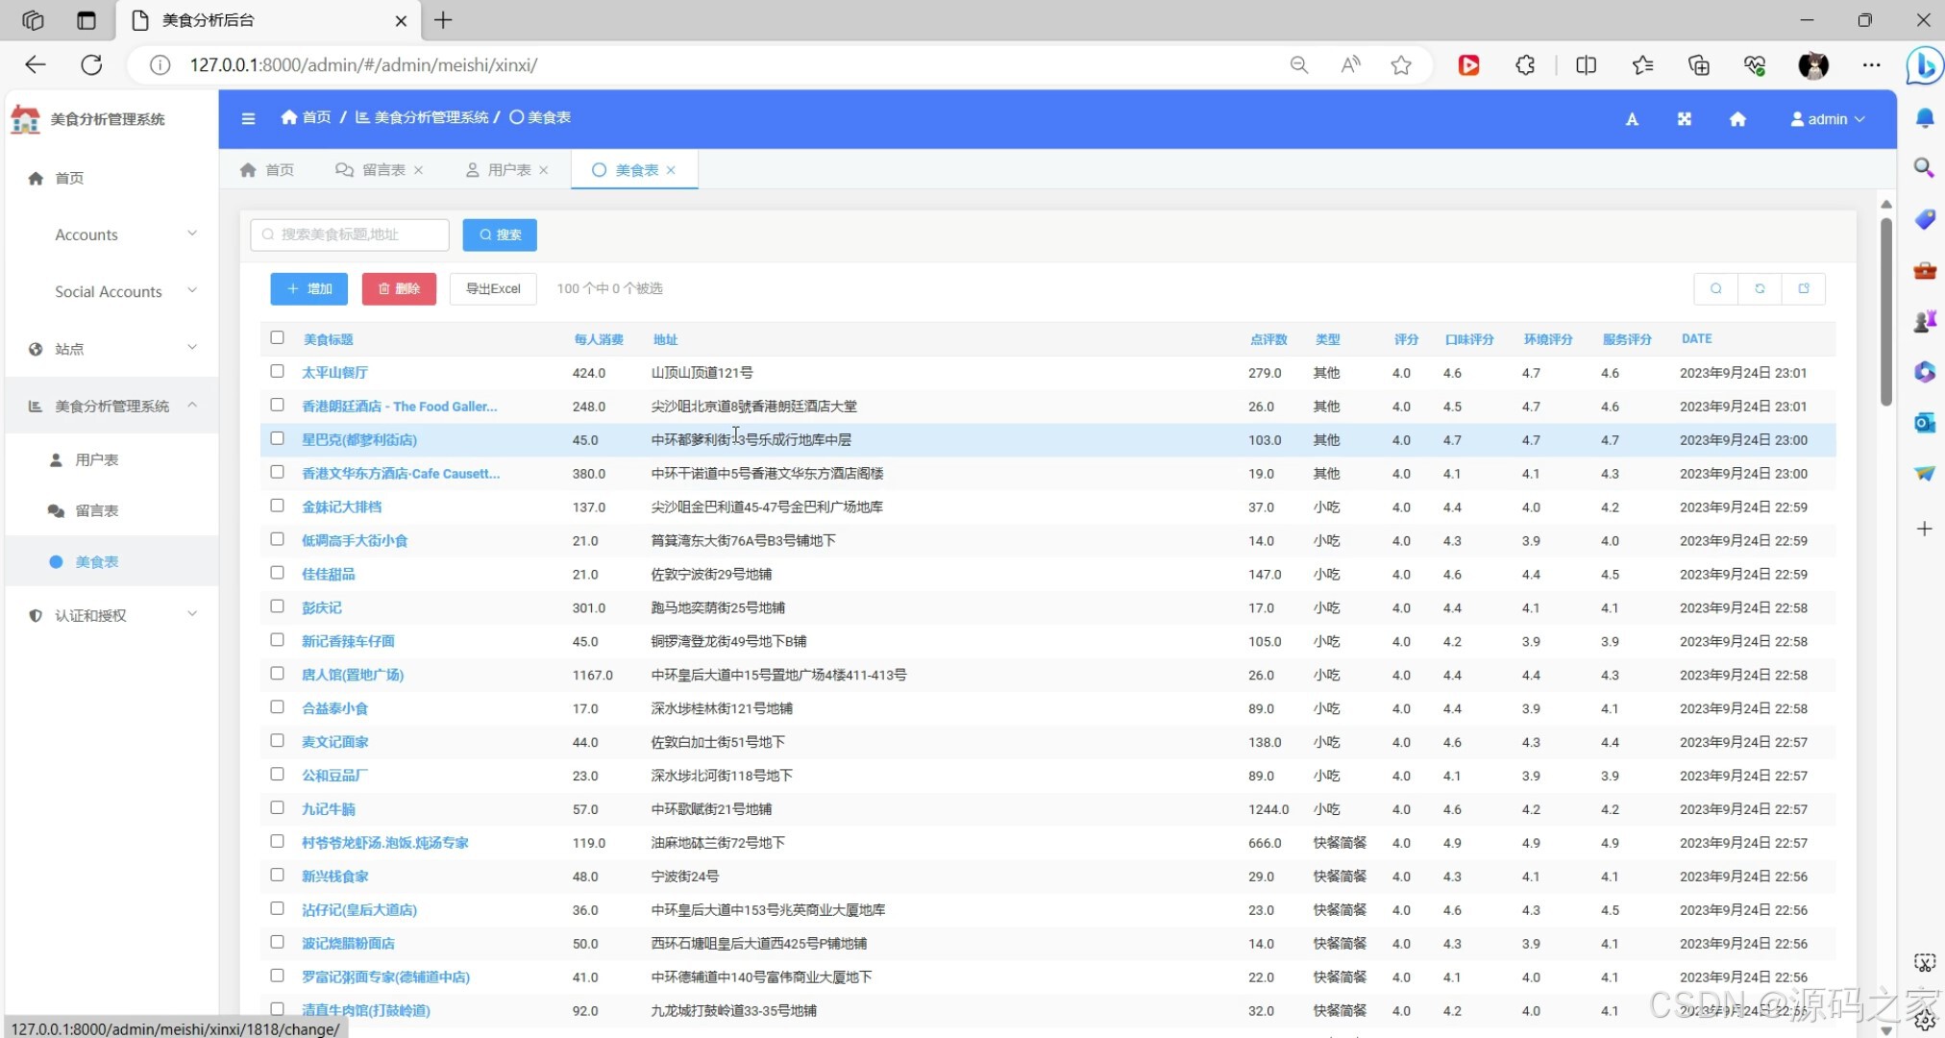Check the box for 太平山餐厅 row
1945x1038 pixels.
(x=277, y=371)
